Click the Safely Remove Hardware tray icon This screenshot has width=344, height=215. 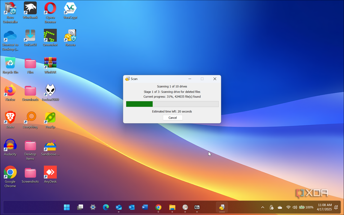click(272, 207)
